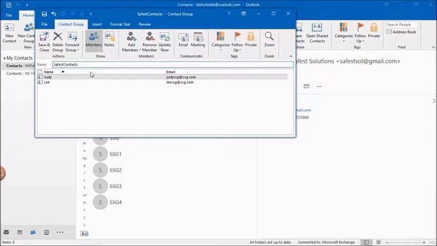Click the Zoom magnifier icon
Screen dimensions: 437x246
(x=269, y=40)
